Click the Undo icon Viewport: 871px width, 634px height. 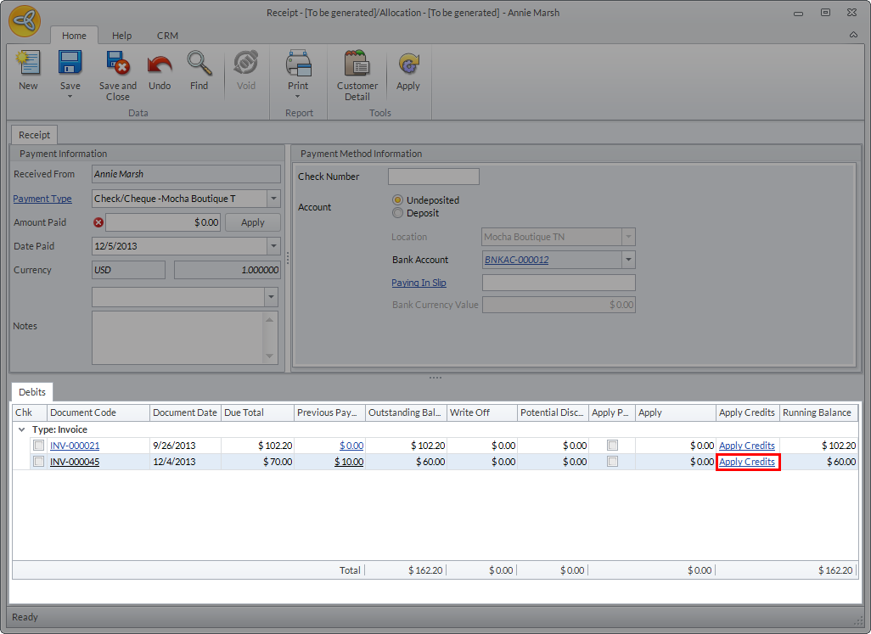point(160,65)
